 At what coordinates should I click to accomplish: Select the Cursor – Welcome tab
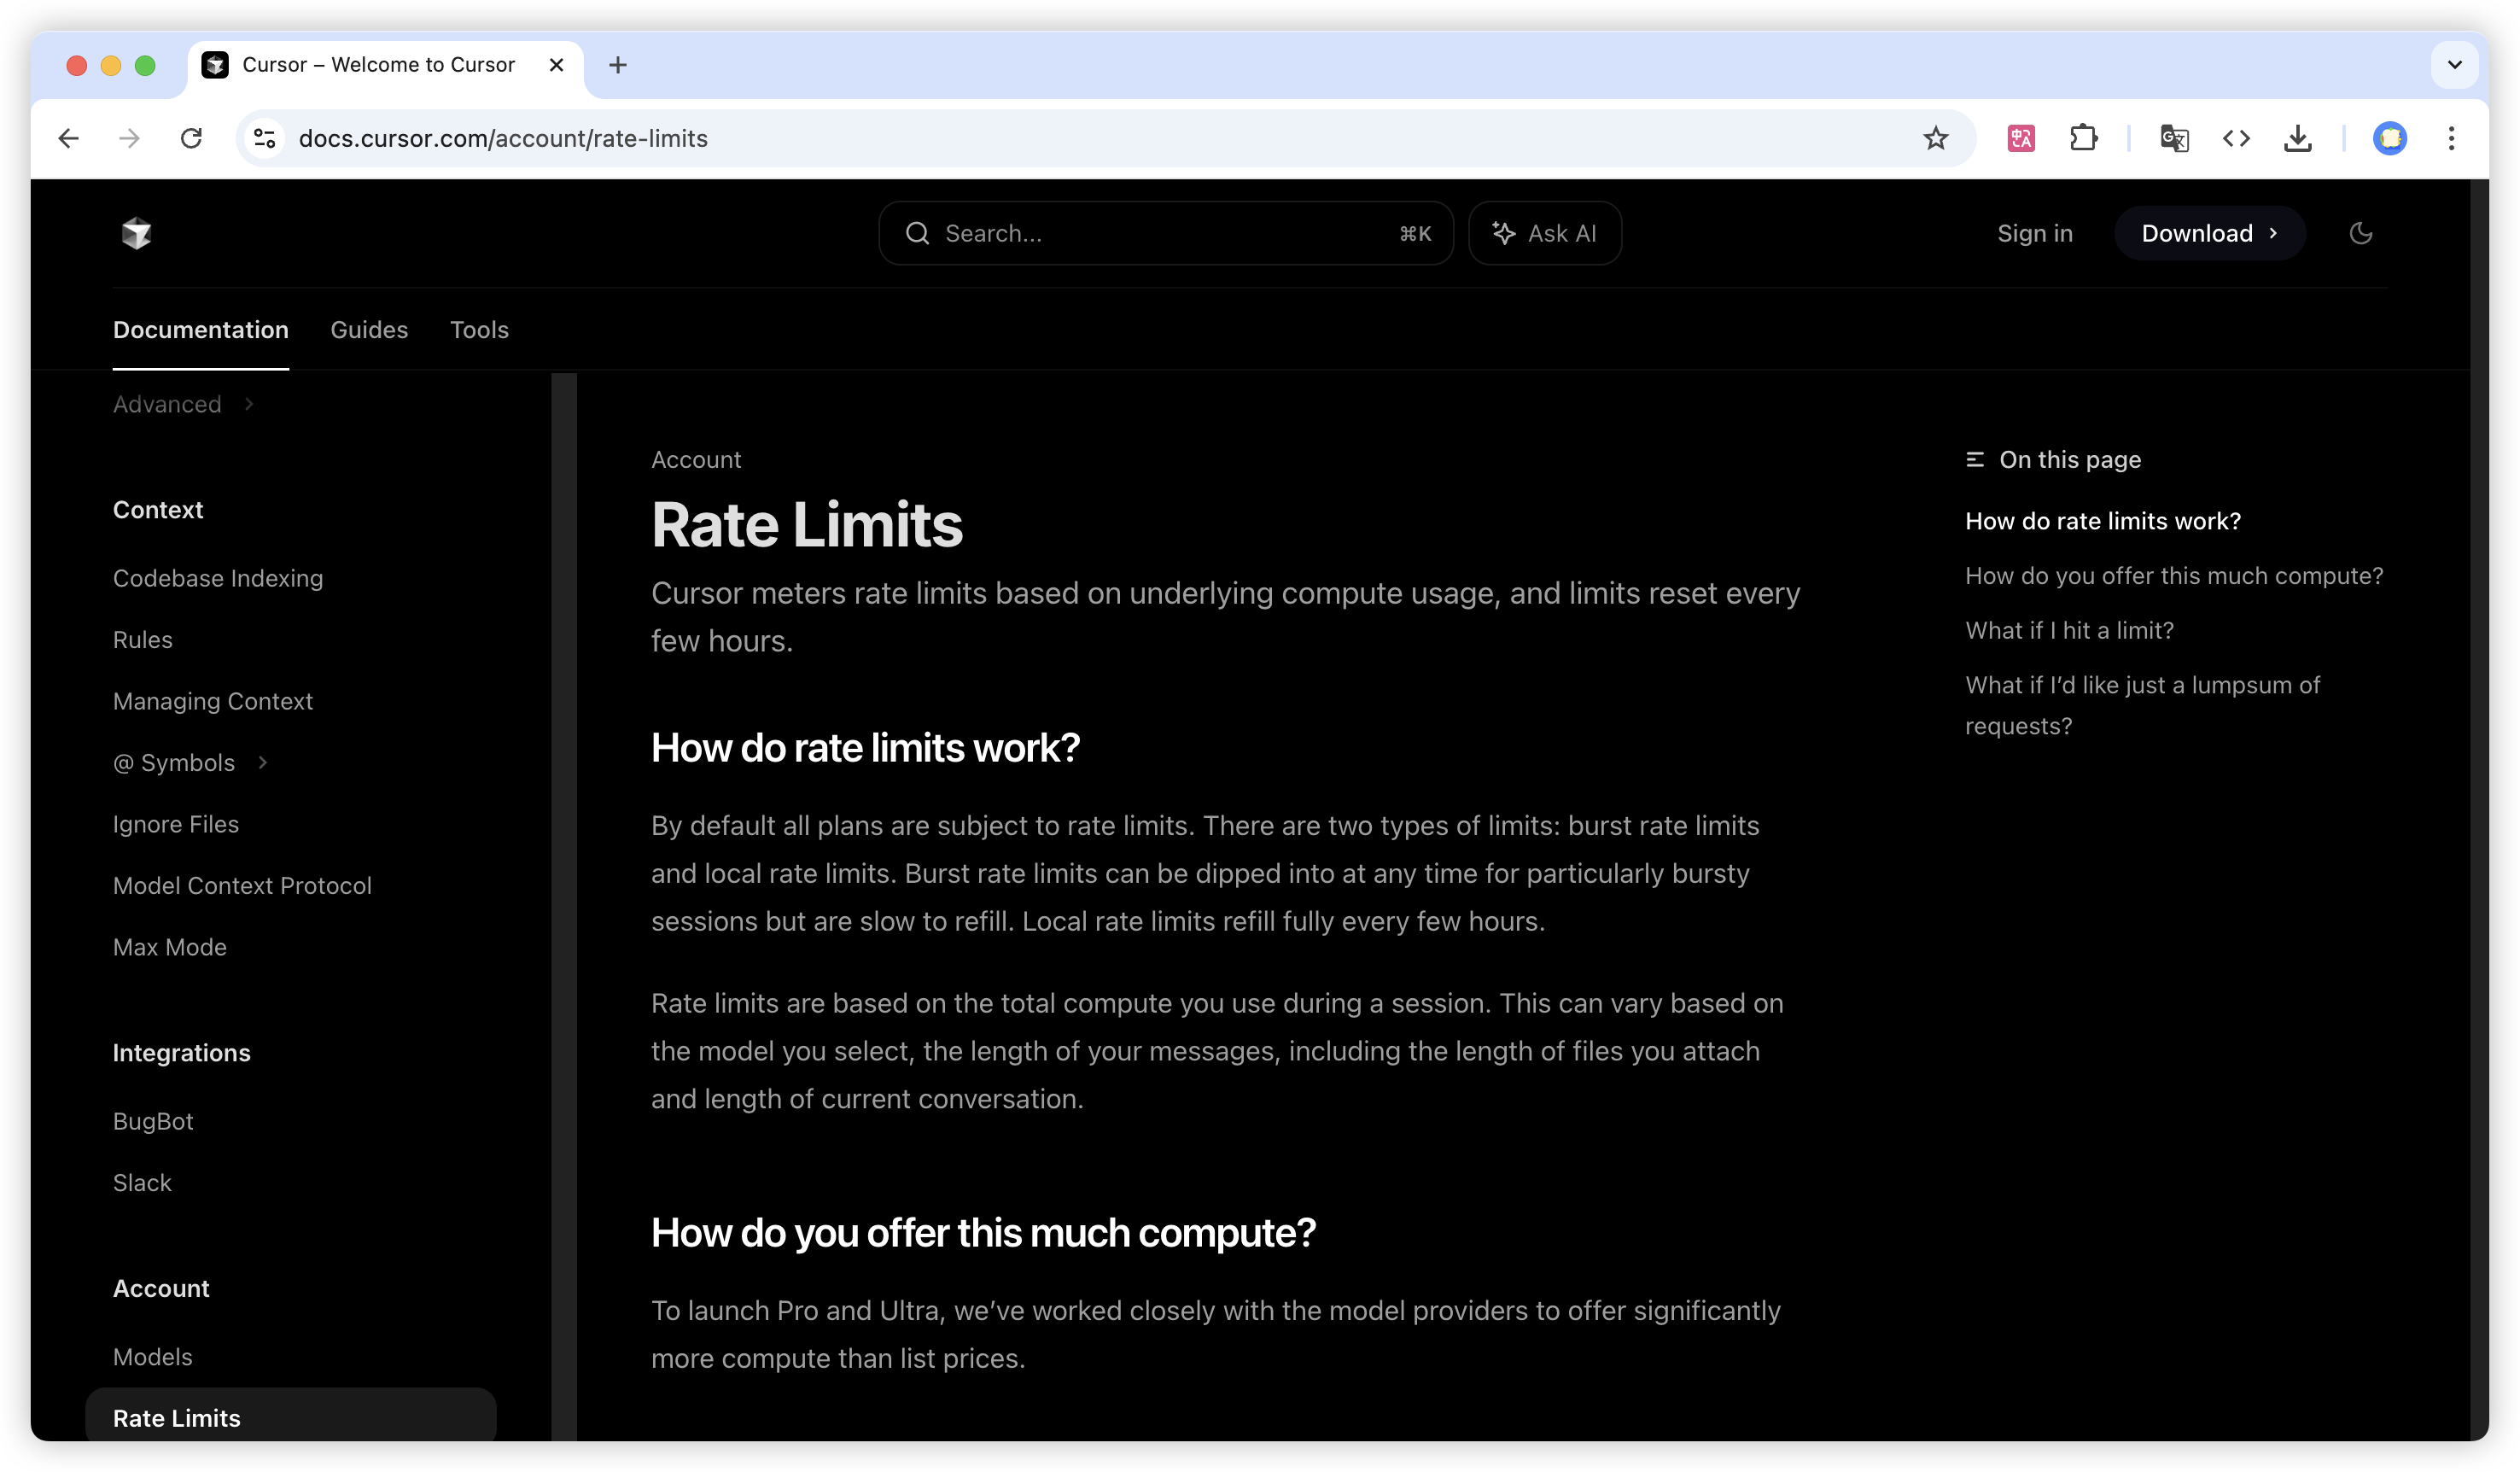click(385, 65)
